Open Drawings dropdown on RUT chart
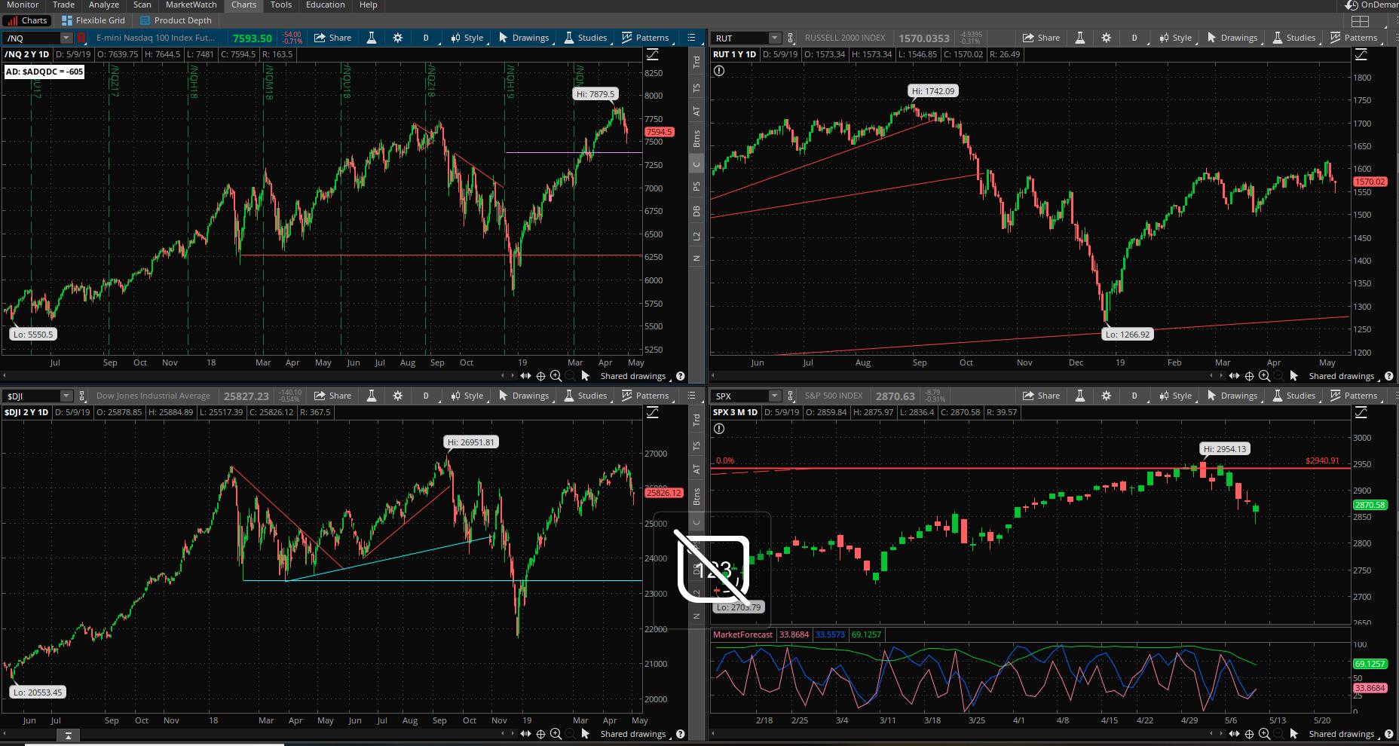 pyautogui.click(x=1232, y=38)
